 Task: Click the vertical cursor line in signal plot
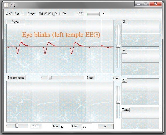(x=101, y=46)
